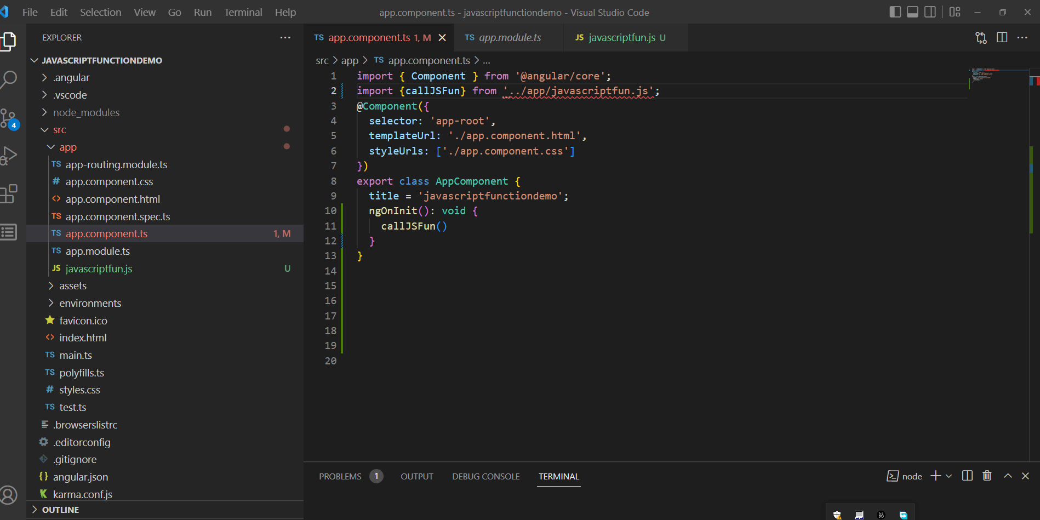Click the Accounts icon in the Activity Bar

pos(9,495)
